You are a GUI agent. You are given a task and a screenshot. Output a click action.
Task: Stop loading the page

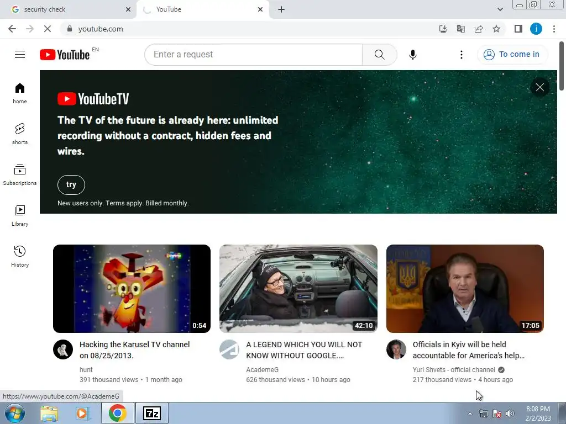pyautogui.click(x=48, y=29)
